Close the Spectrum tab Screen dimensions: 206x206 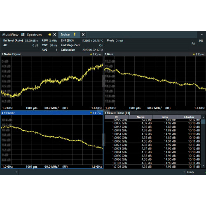(x=55, y=35)
